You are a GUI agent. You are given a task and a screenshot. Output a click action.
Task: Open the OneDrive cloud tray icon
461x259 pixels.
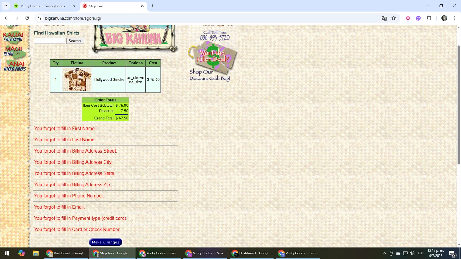click(398, 253)
